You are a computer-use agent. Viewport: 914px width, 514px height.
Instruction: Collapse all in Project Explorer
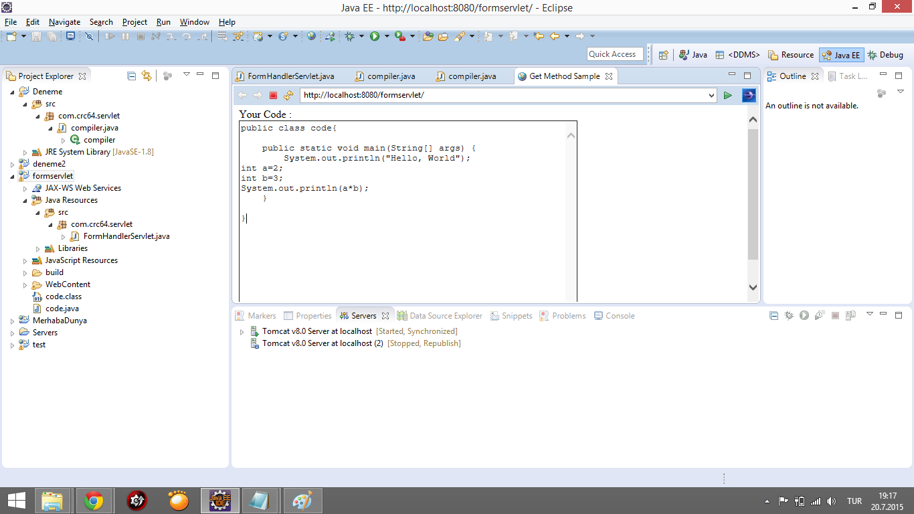[x=132, y=76]
